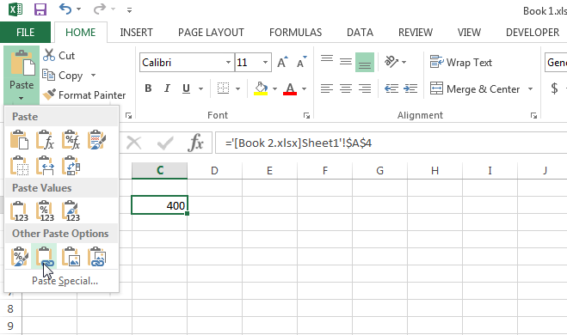The height and width of the screenshot is (335, 567).
Task: Select Paste Values only icon
Action: pyautogui.click(x=19, y=211)
